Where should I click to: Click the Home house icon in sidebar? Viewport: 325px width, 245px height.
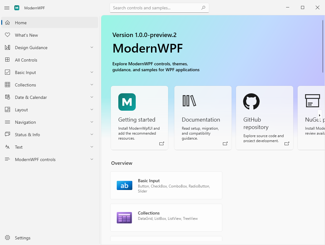[x=7, y=23]
